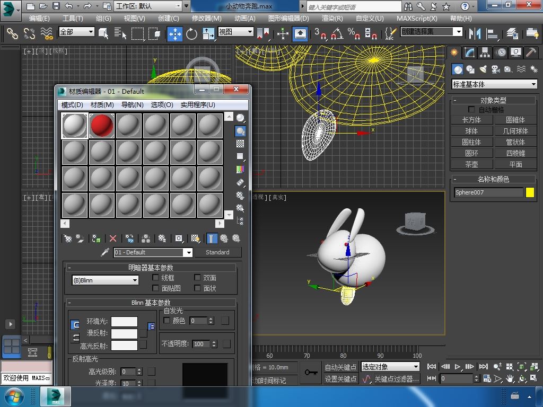This screenshot has height=407, width=543.
Task: Toggle the 自动栅格 autogrid checkbox
Action: (471, 110)
